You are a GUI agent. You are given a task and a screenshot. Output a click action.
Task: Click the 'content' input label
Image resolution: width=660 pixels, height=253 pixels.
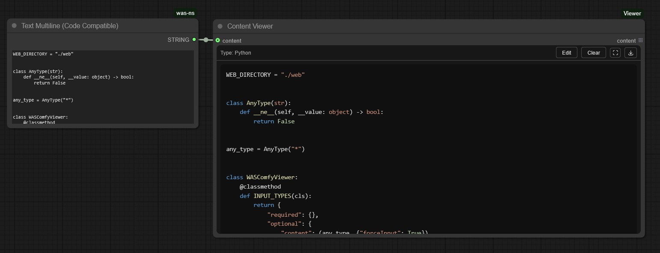[232, 41]
